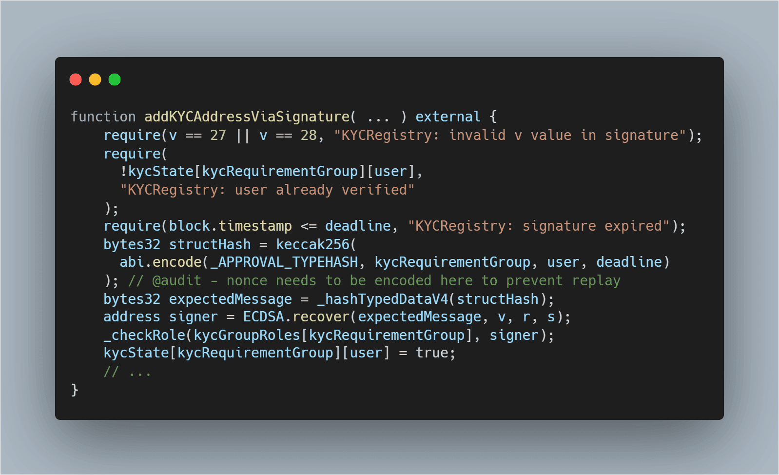Click the structHash variable declaration
Screen dimensions: 779x475
[x=210, y=244]
